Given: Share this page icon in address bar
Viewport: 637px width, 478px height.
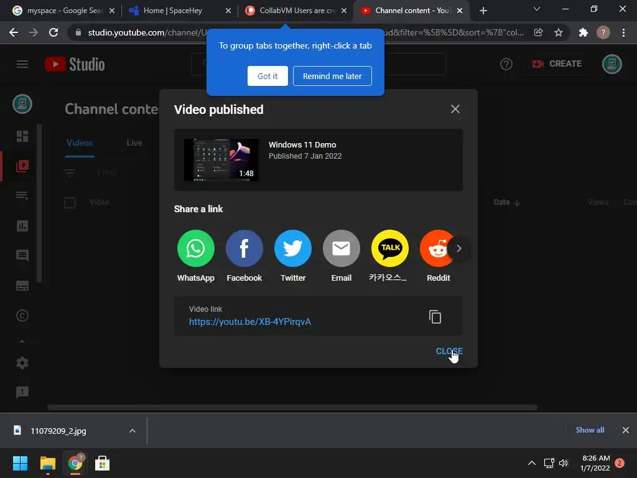Looking at the screenshot, I should 539,32.
